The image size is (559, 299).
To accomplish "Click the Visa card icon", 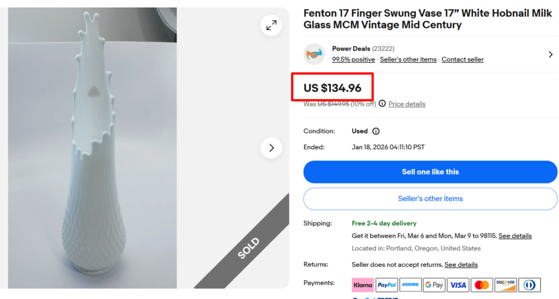I will pyautogui.click(x=458, y=285).
